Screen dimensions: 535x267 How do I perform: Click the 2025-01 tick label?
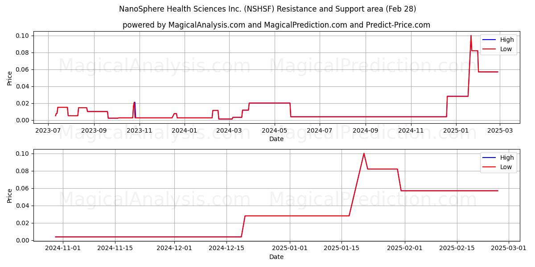click(457, 130)
